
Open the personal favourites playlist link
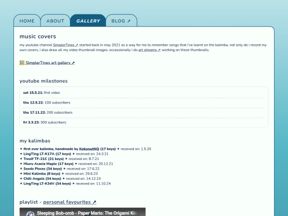click(70, 202)
